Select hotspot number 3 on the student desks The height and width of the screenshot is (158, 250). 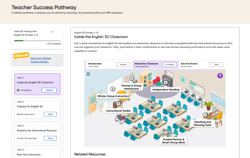(x=166, y=132)
